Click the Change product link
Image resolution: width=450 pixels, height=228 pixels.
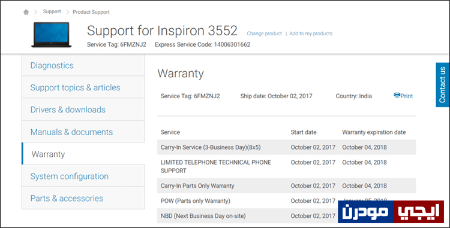pos(265,34)
